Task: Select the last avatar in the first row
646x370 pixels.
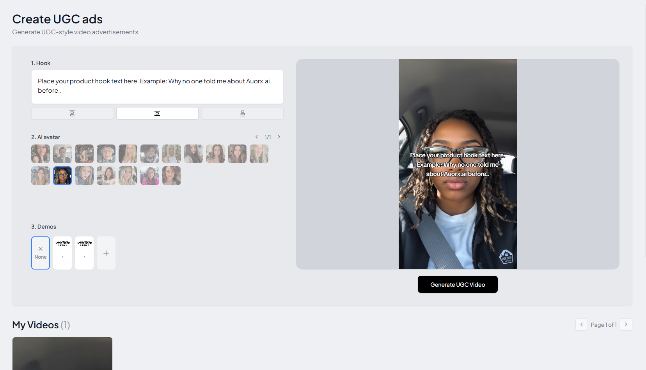Action: [x=259, y=154]
